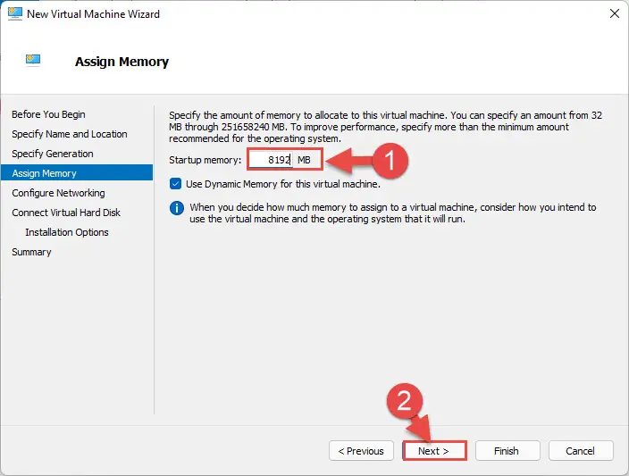Open Specify Generation step
The height and width of the screenshot is (476, 629).
pyautogui.click(x=53, y=154)
